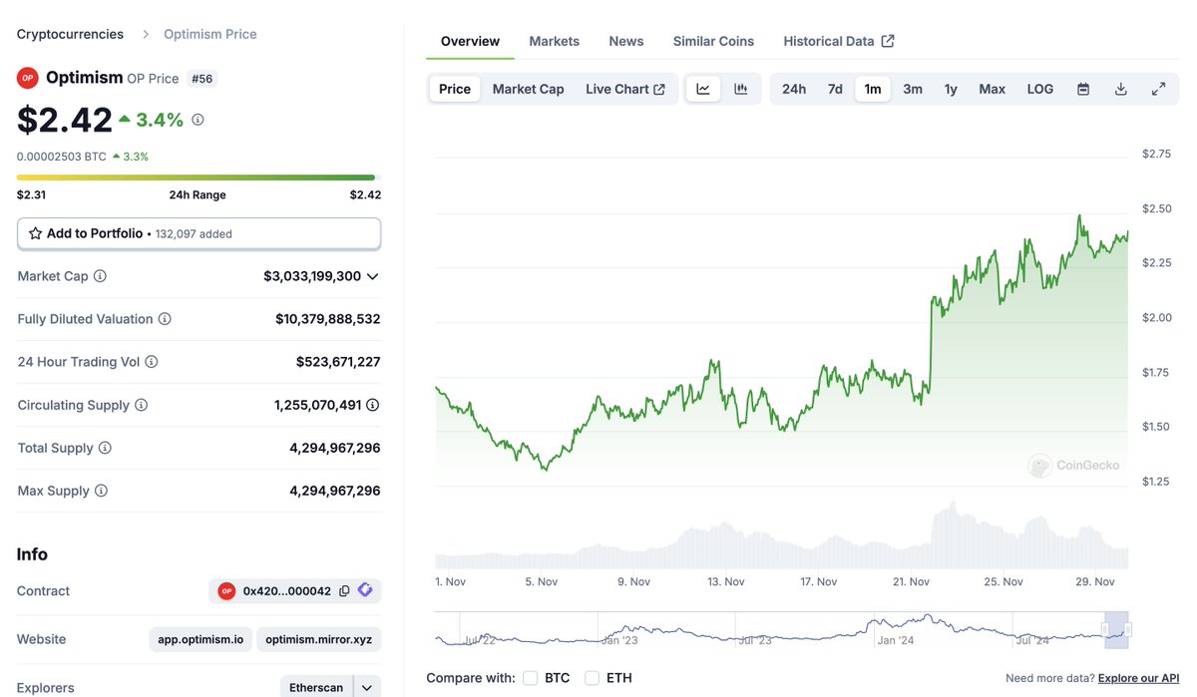Click the Optimism OP logo icon

point(27,78)
